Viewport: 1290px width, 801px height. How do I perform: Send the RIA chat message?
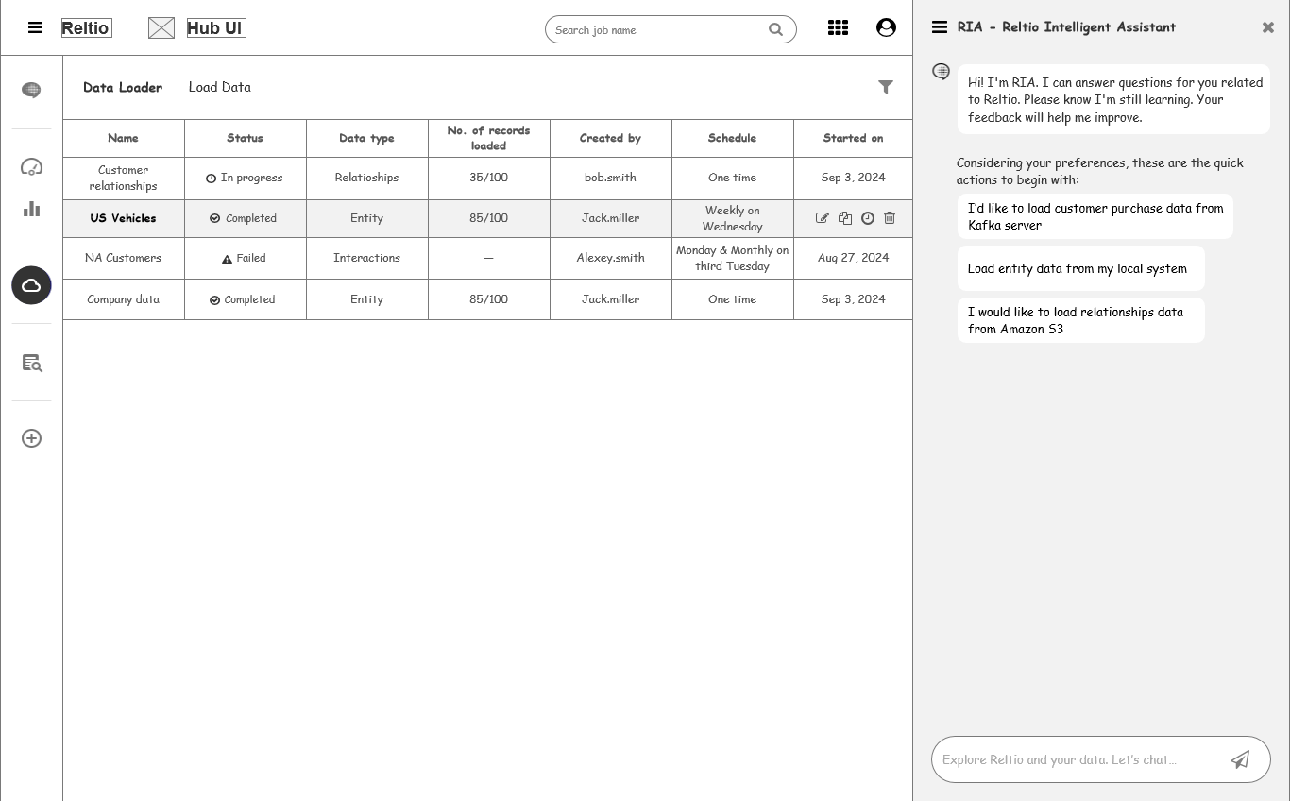tap(1240, 759)
